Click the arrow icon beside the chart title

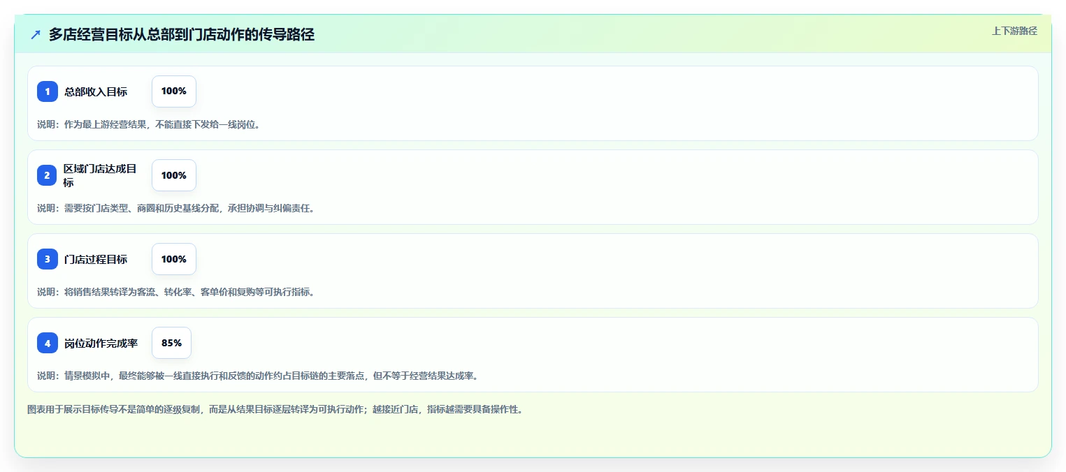click(36, 34)
